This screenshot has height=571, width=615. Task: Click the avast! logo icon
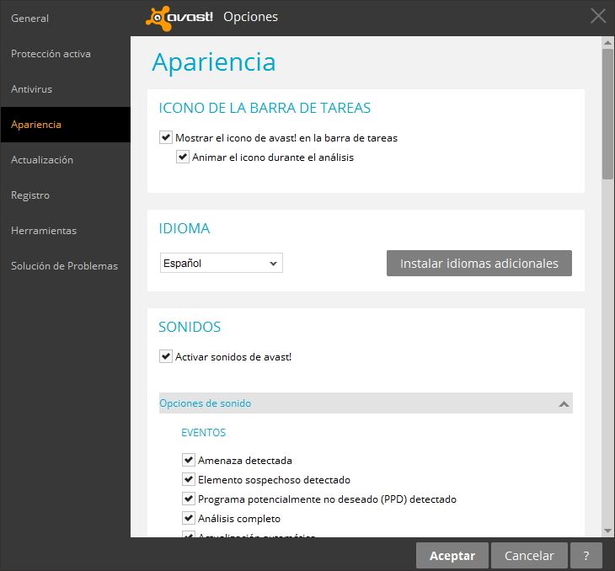[x=179, y=18]
